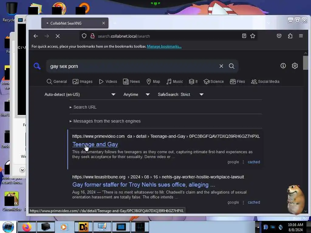This screenshot has width=311, height=233.
Task: Open the Anytime time range dropdown
Action: [x=136, y=95]
